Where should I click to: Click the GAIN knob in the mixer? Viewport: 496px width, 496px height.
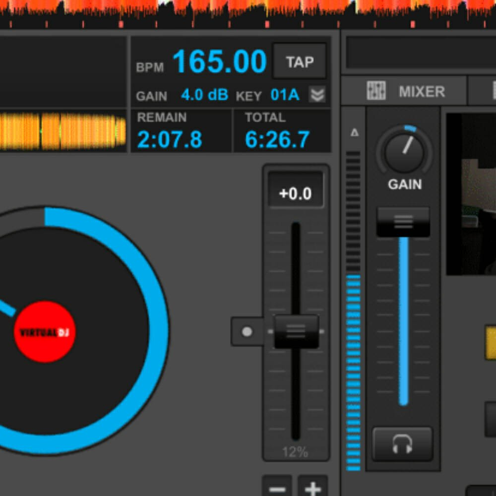pos(404,152)
